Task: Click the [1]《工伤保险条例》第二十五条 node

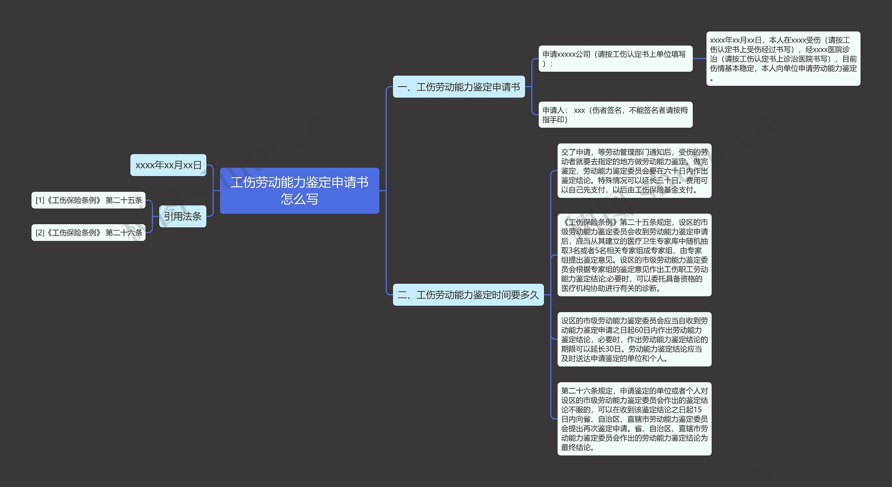Action: (89, 200)
